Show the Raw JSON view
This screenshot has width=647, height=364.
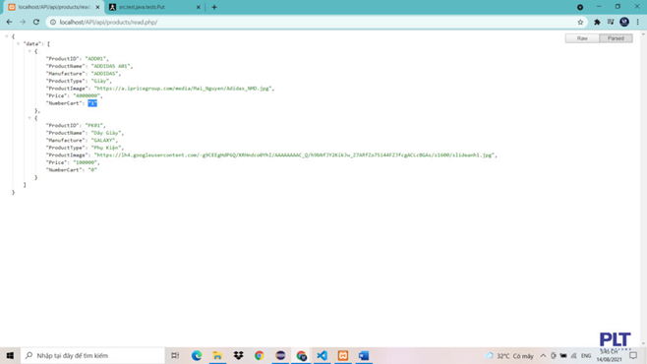pyautogui.click(x=582, y=38)
